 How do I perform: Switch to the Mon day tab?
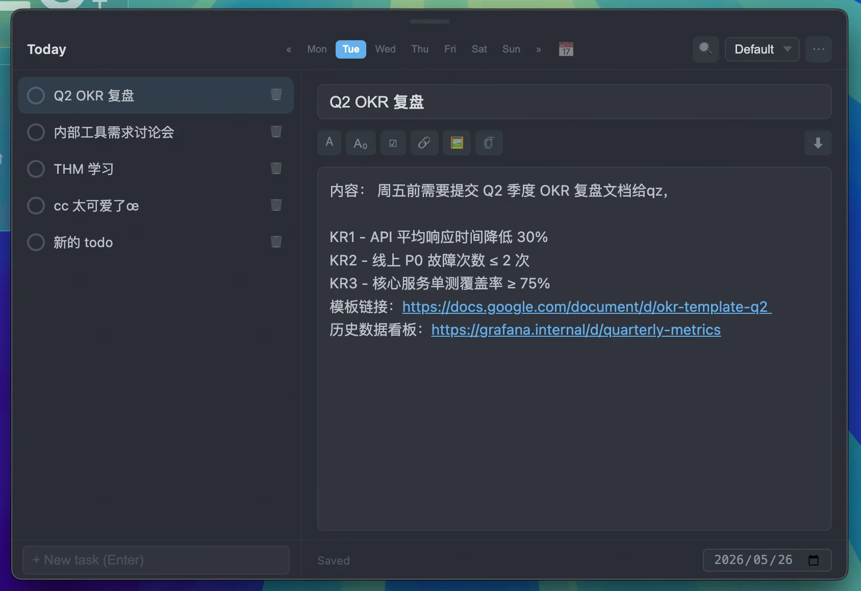317,49
